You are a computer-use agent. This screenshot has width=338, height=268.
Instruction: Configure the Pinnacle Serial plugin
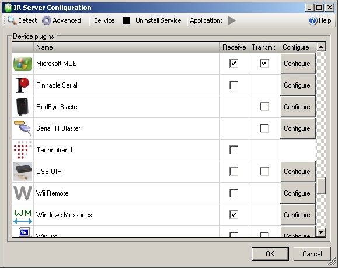coord(298,85)
